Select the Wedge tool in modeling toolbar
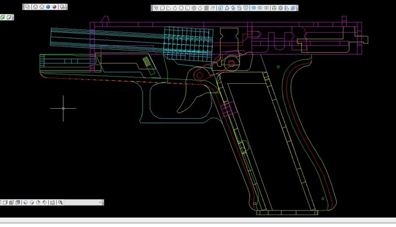 point(169,8)
